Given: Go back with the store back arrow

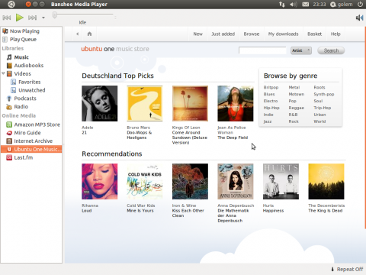Looking at the screenshot, I should point(77,34).
